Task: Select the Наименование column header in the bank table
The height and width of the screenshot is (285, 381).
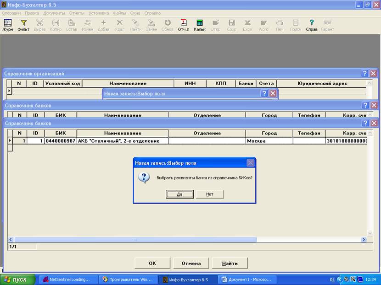Action: click(123, 133)
